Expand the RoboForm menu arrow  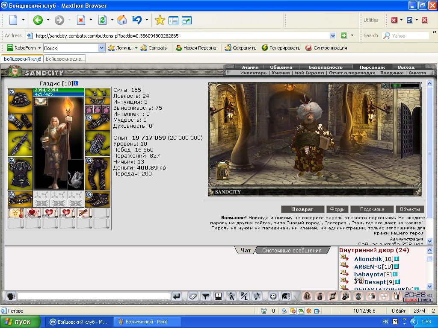(39, 48)
